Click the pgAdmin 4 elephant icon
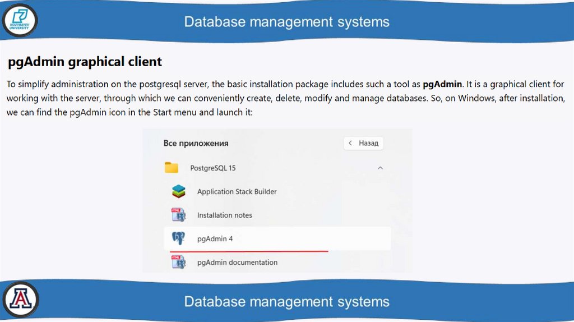 [x=178, y=238]
